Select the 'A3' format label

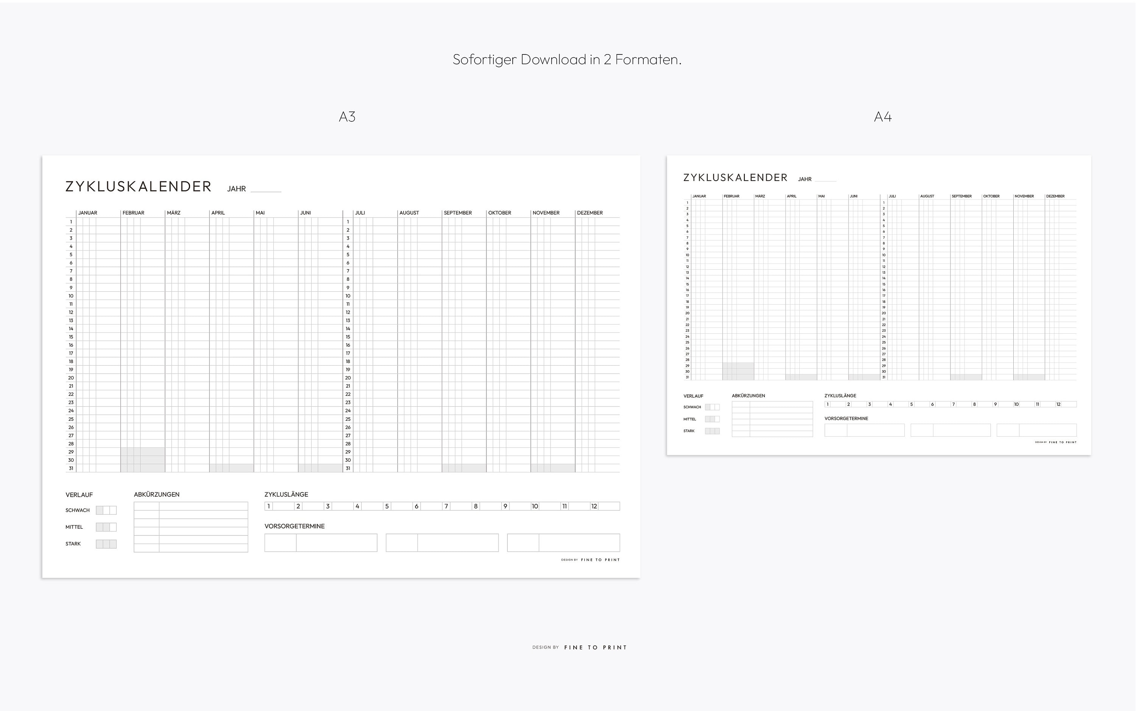[x=347, y=117]
